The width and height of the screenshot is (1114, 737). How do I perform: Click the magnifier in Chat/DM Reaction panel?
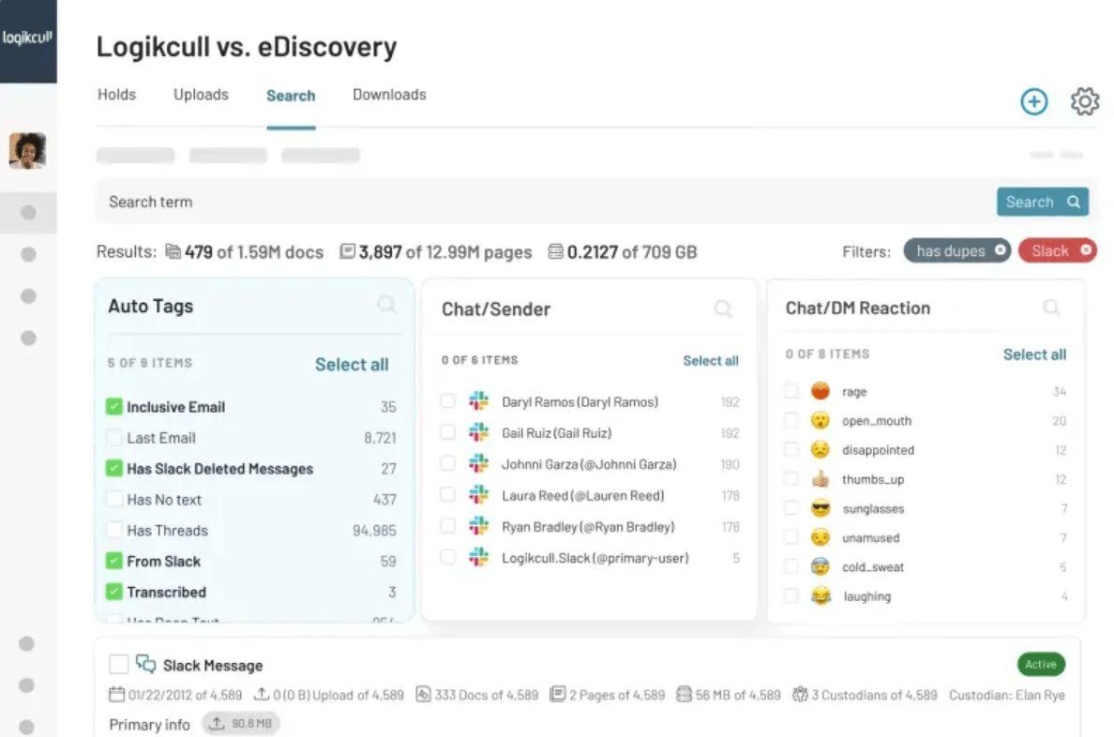coord(1051,307)
